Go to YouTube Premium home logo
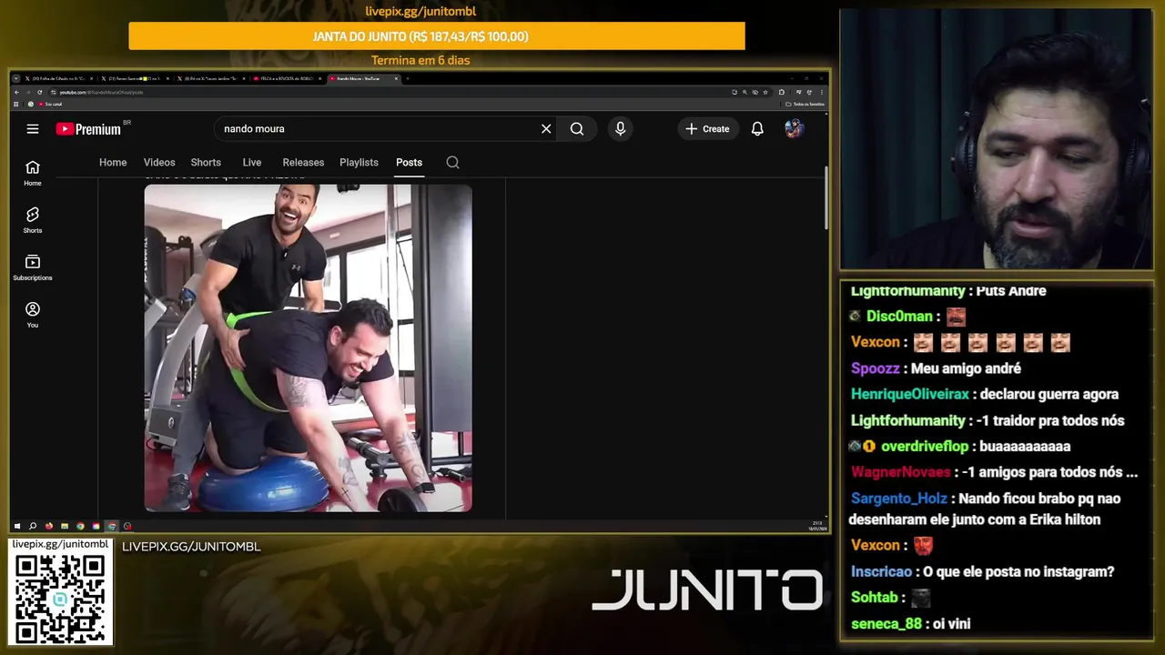 point(88,129)
